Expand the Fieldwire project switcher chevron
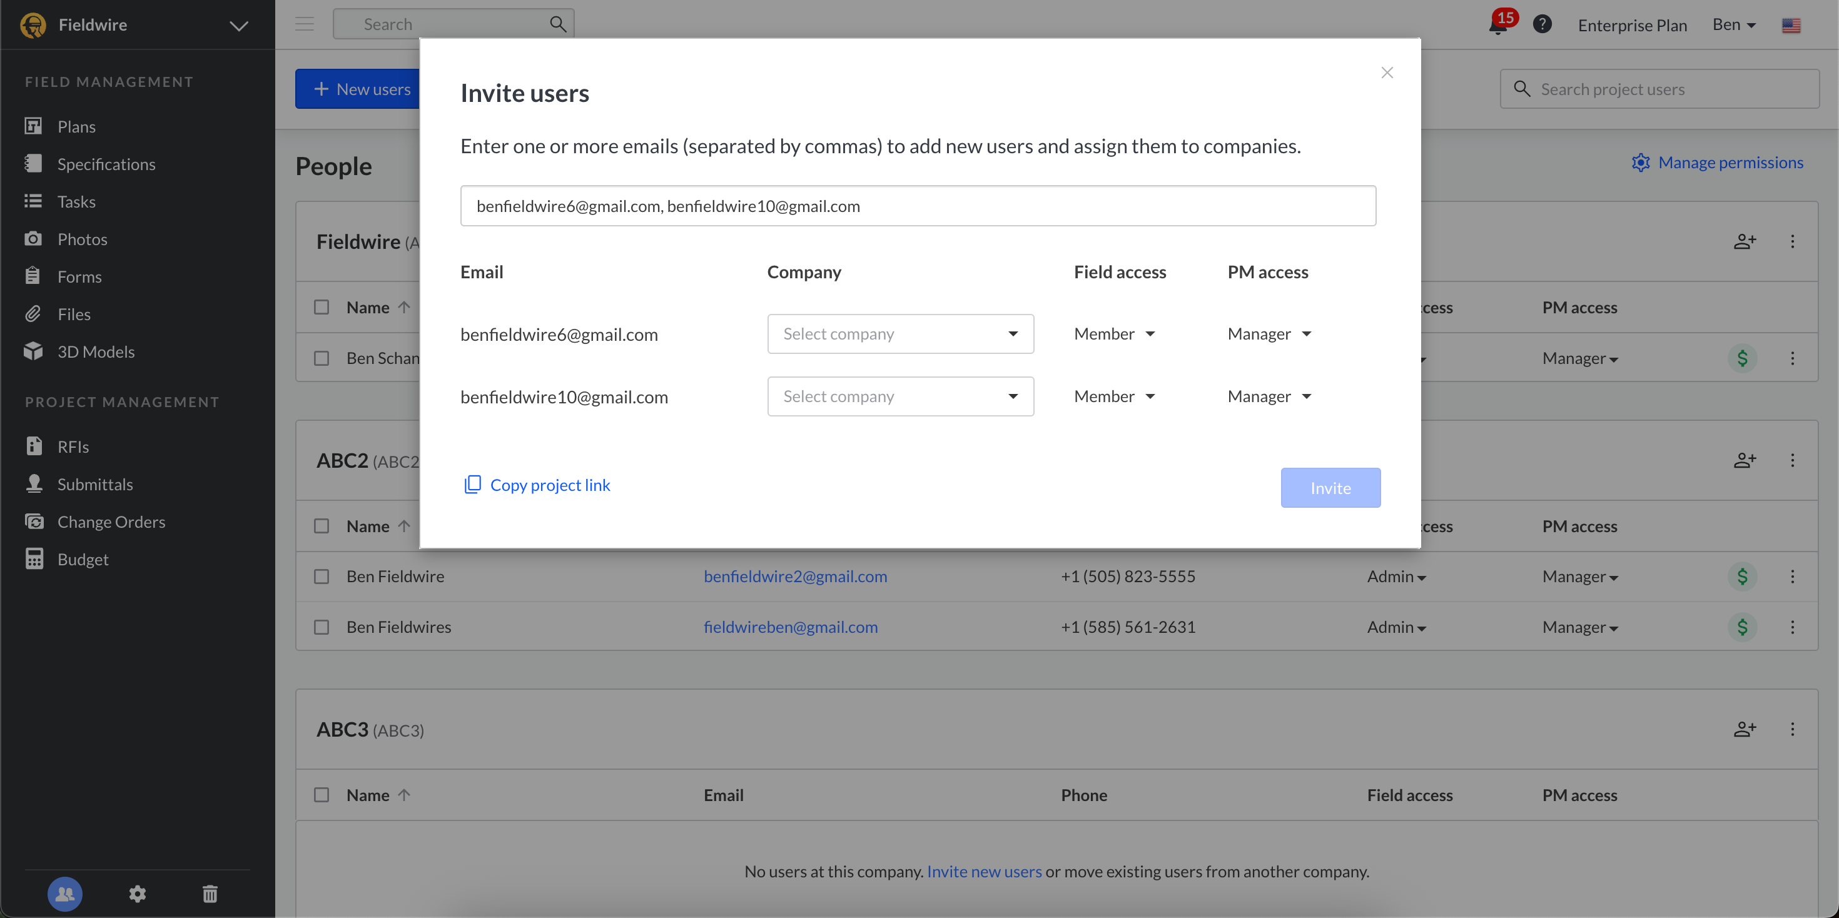Screen dimensions: 1839x918 pos(238,26)
